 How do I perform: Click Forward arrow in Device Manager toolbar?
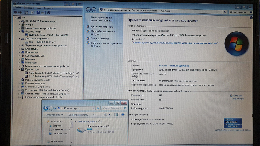point(20,12)
